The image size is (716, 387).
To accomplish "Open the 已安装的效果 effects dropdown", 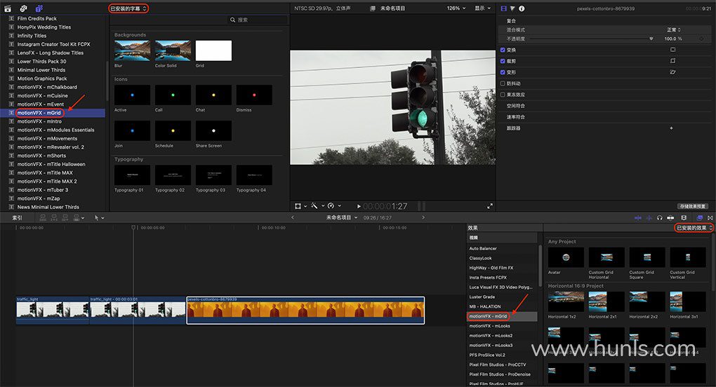I will [x=694, y=228].
